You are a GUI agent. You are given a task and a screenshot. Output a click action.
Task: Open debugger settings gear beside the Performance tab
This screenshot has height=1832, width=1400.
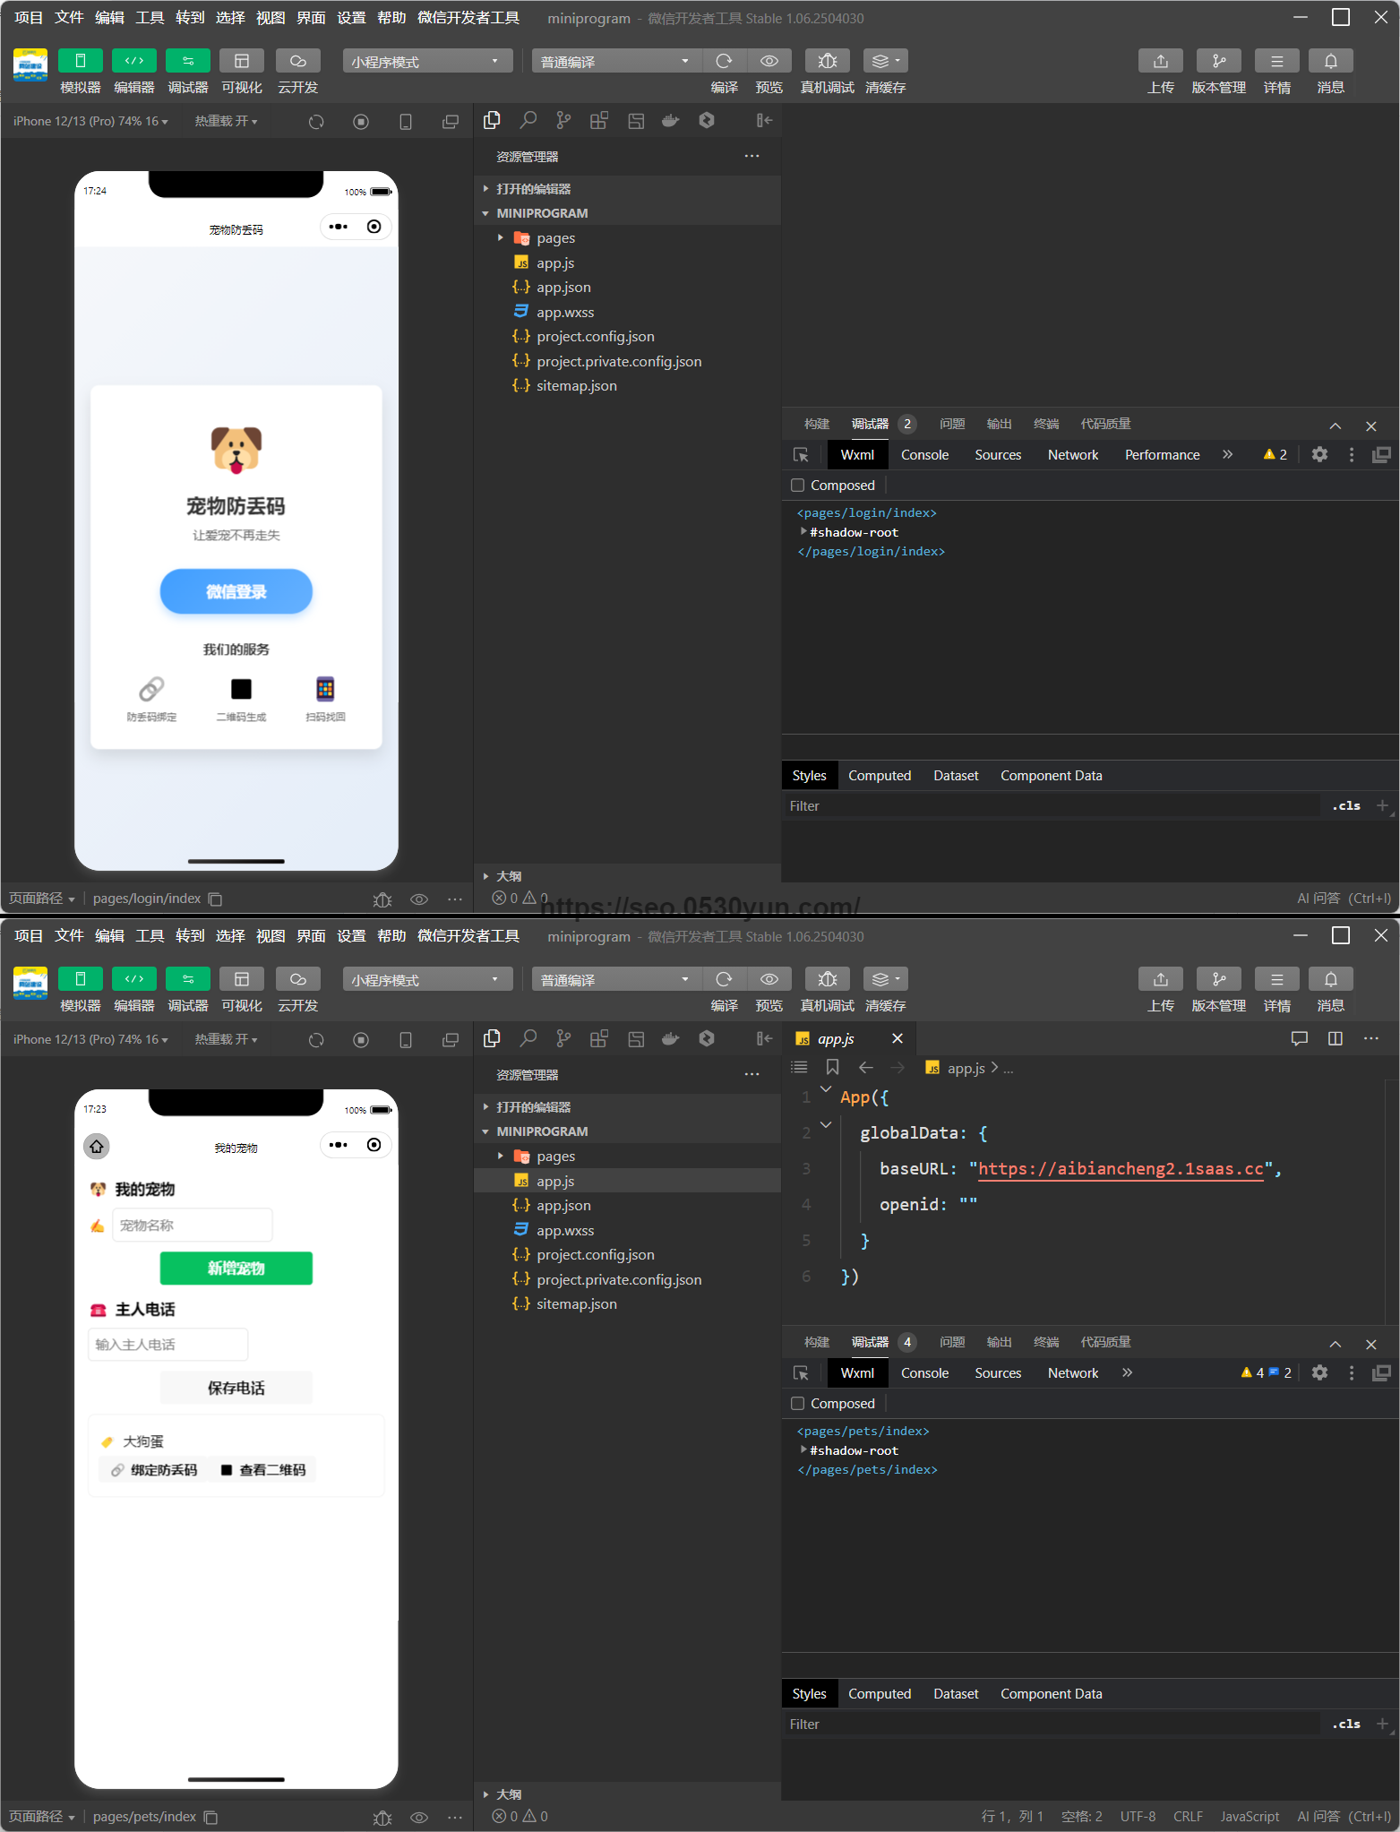click(x=1319, y=454)
